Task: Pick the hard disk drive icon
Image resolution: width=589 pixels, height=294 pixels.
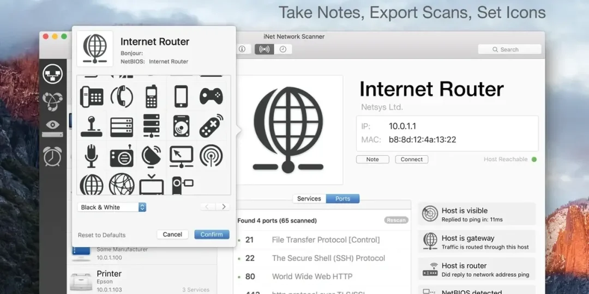Action: pyautogui.click(x=181, y=126)
